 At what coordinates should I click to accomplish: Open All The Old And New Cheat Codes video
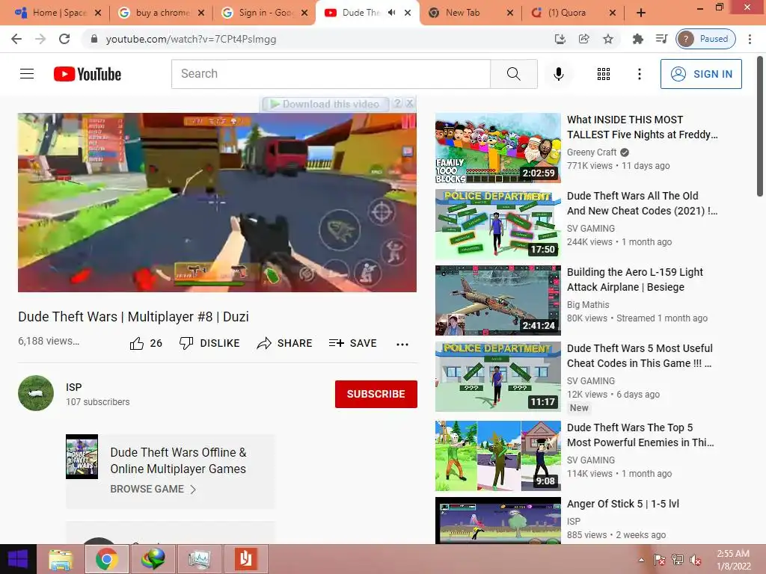point(642,203)
